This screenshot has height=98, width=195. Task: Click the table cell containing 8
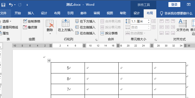coord(68,79)
